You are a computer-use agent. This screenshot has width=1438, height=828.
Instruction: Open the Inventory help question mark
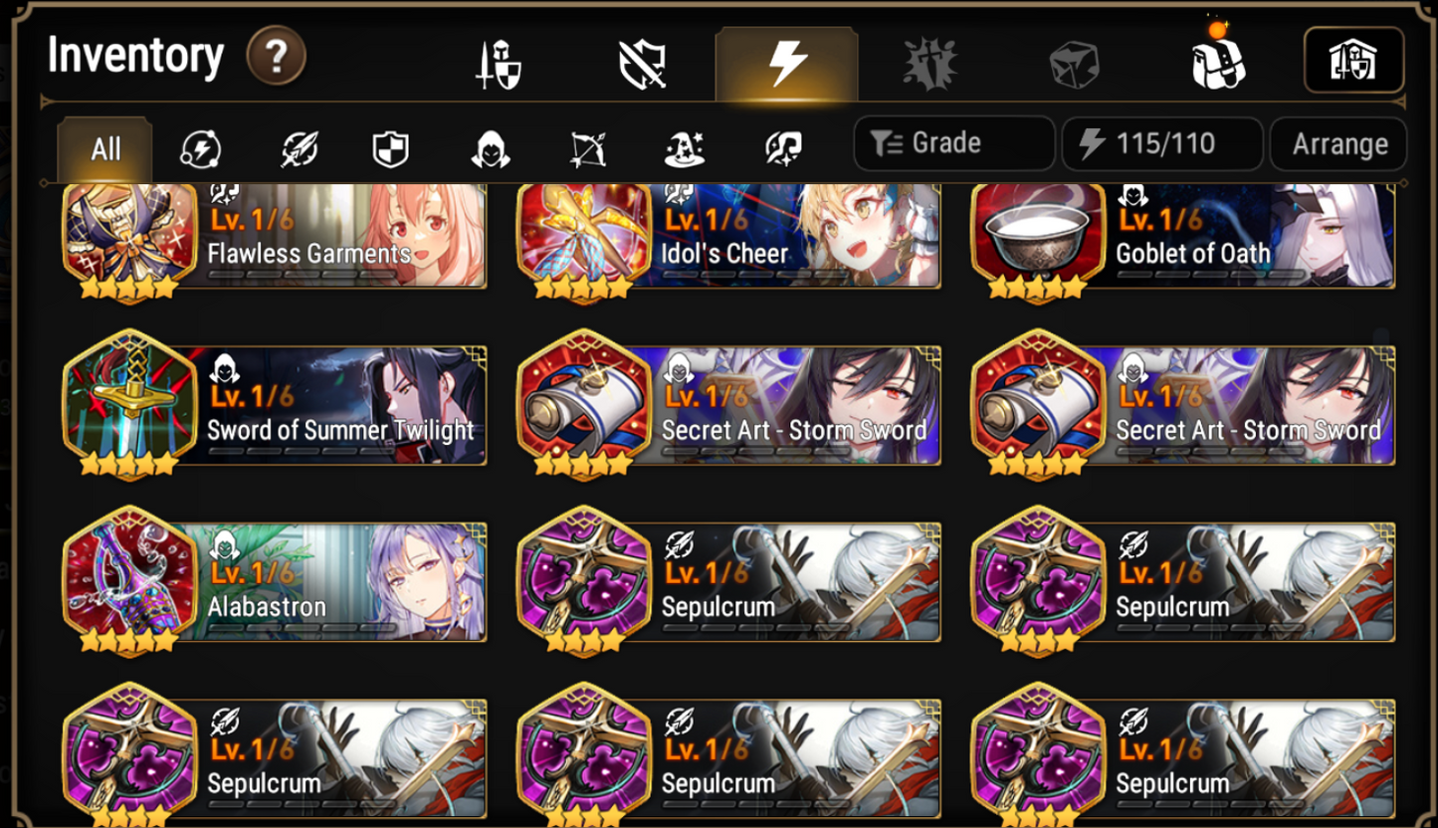point(276,58)
